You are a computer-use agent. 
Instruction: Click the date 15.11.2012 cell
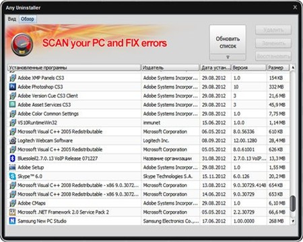(213, 176)
